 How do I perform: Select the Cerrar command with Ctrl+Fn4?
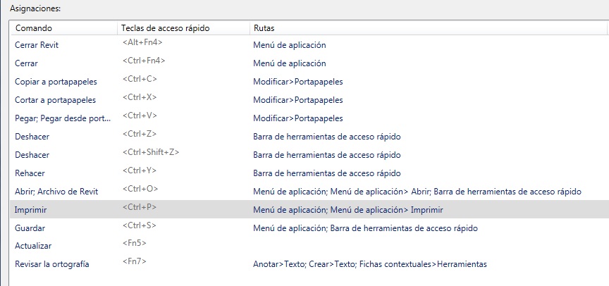click(26, 63)
